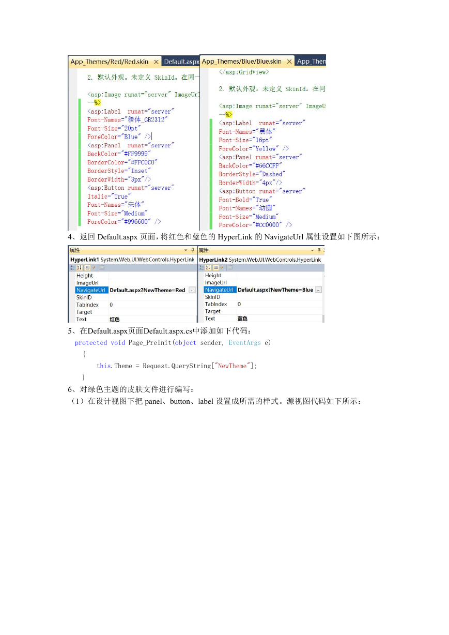The width and height of the screenshot is (449, 635).
Task: Click the BackColor="#66CCFF" code line
Action: [251, 165]
